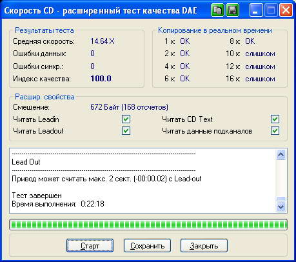Click the offset value 672 Байт text
The image size is (296, 262).
tap(105, 107)
